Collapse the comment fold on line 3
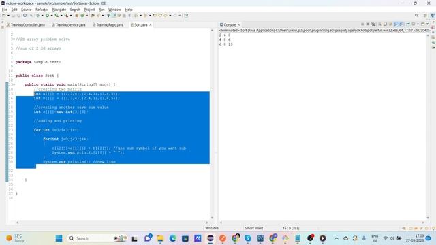 pos(14,39)
